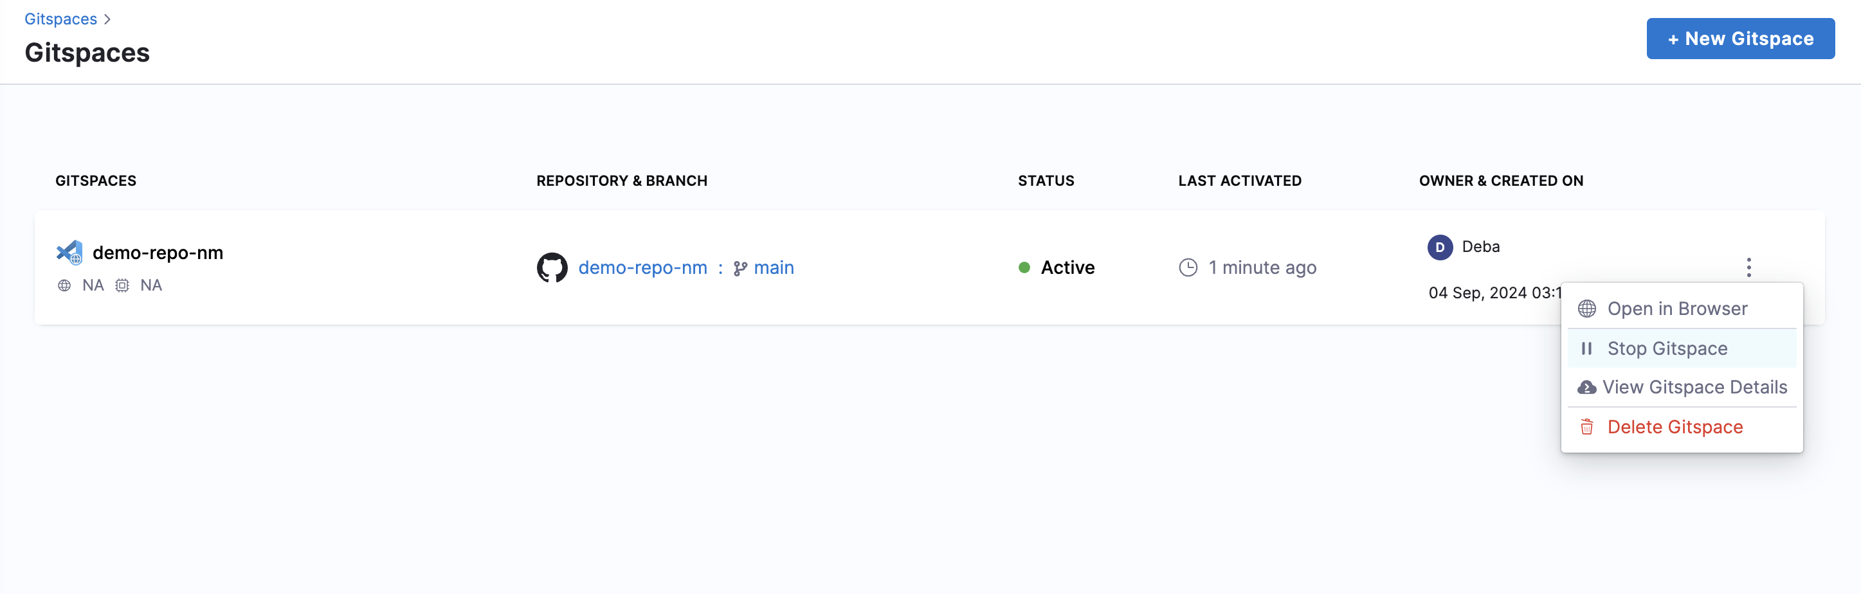1861x594 pixels.
Task: Open the demo-repo-nm repository link
Action: (642, 268)
